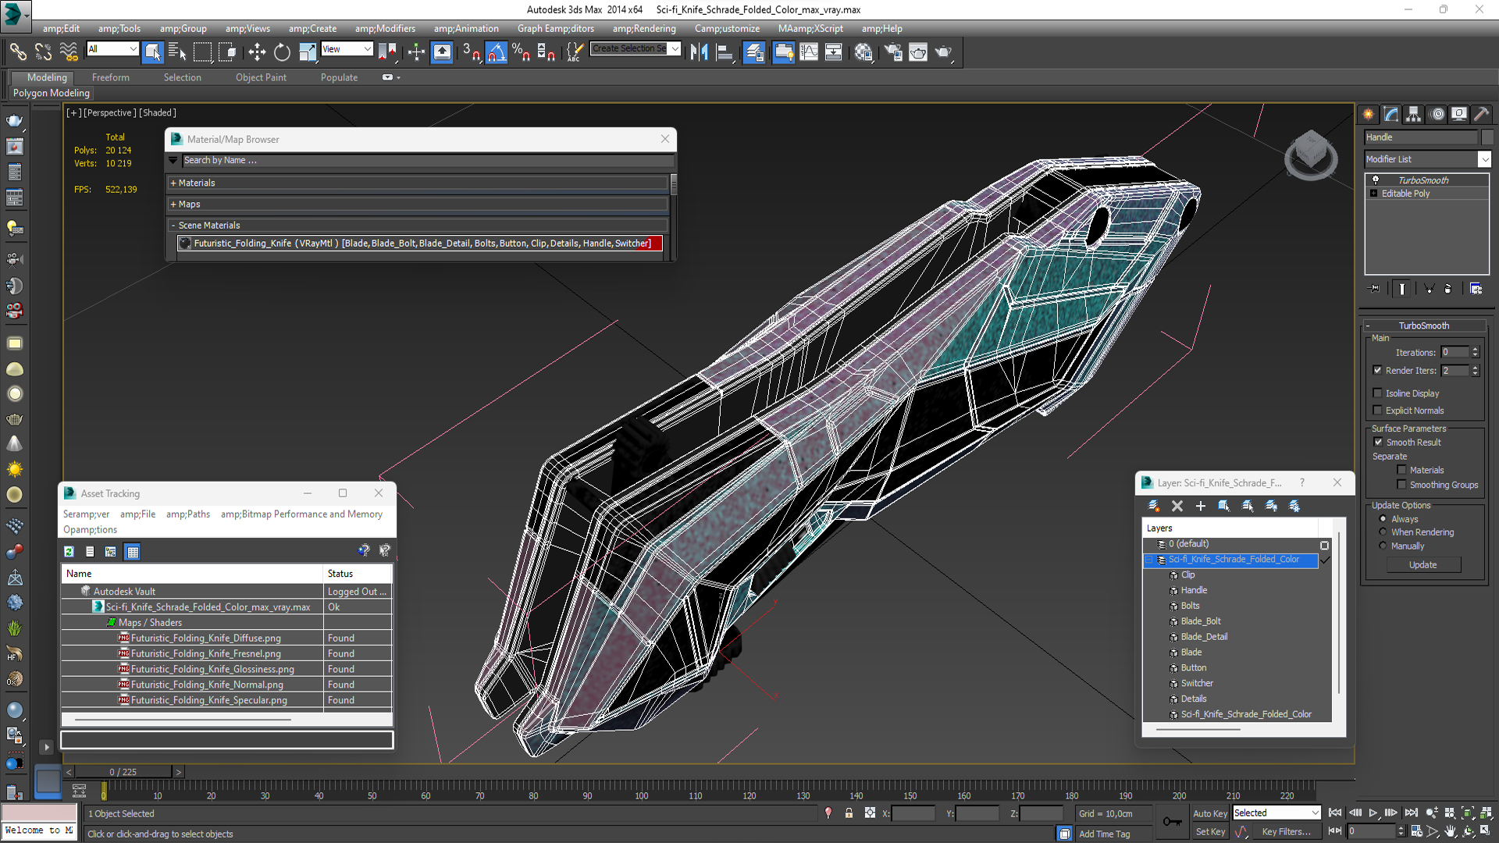Open the Graph Editors menu
This screenshot has height=843, width=1499.
coord(555,28)
